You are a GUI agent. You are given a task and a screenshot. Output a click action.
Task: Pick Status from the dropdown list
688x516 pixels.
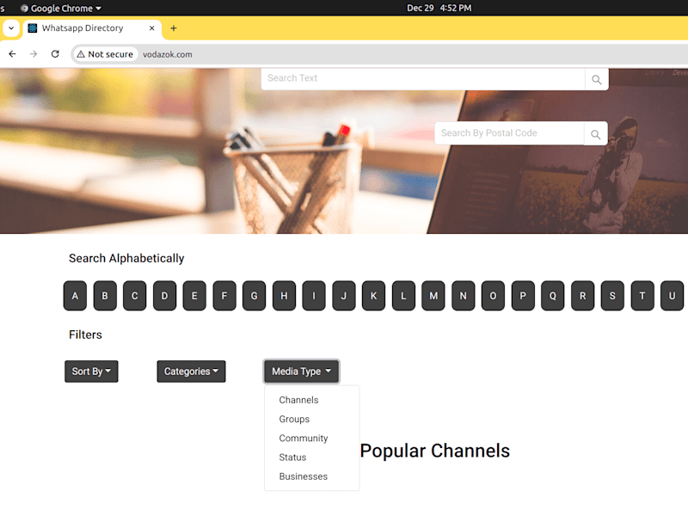292,458
